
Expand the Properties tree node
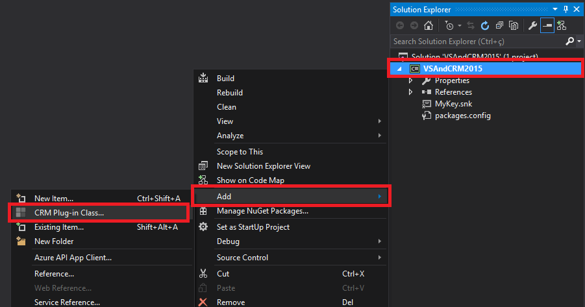pos(410,81)
